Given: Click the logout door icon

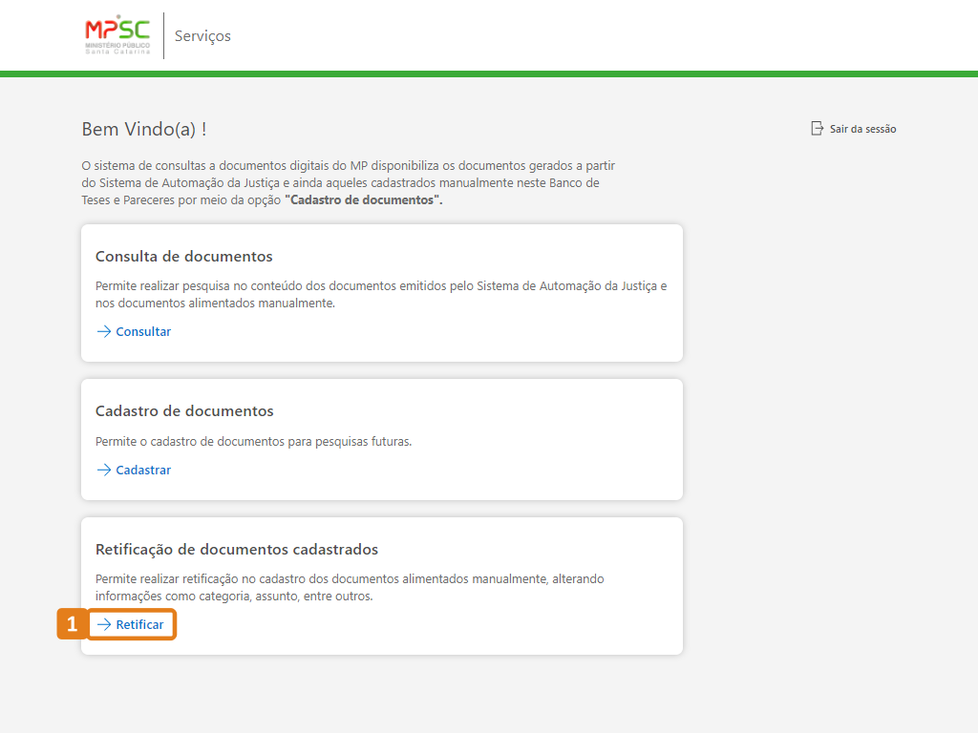Looking at the screenshot, I should 817,129.
